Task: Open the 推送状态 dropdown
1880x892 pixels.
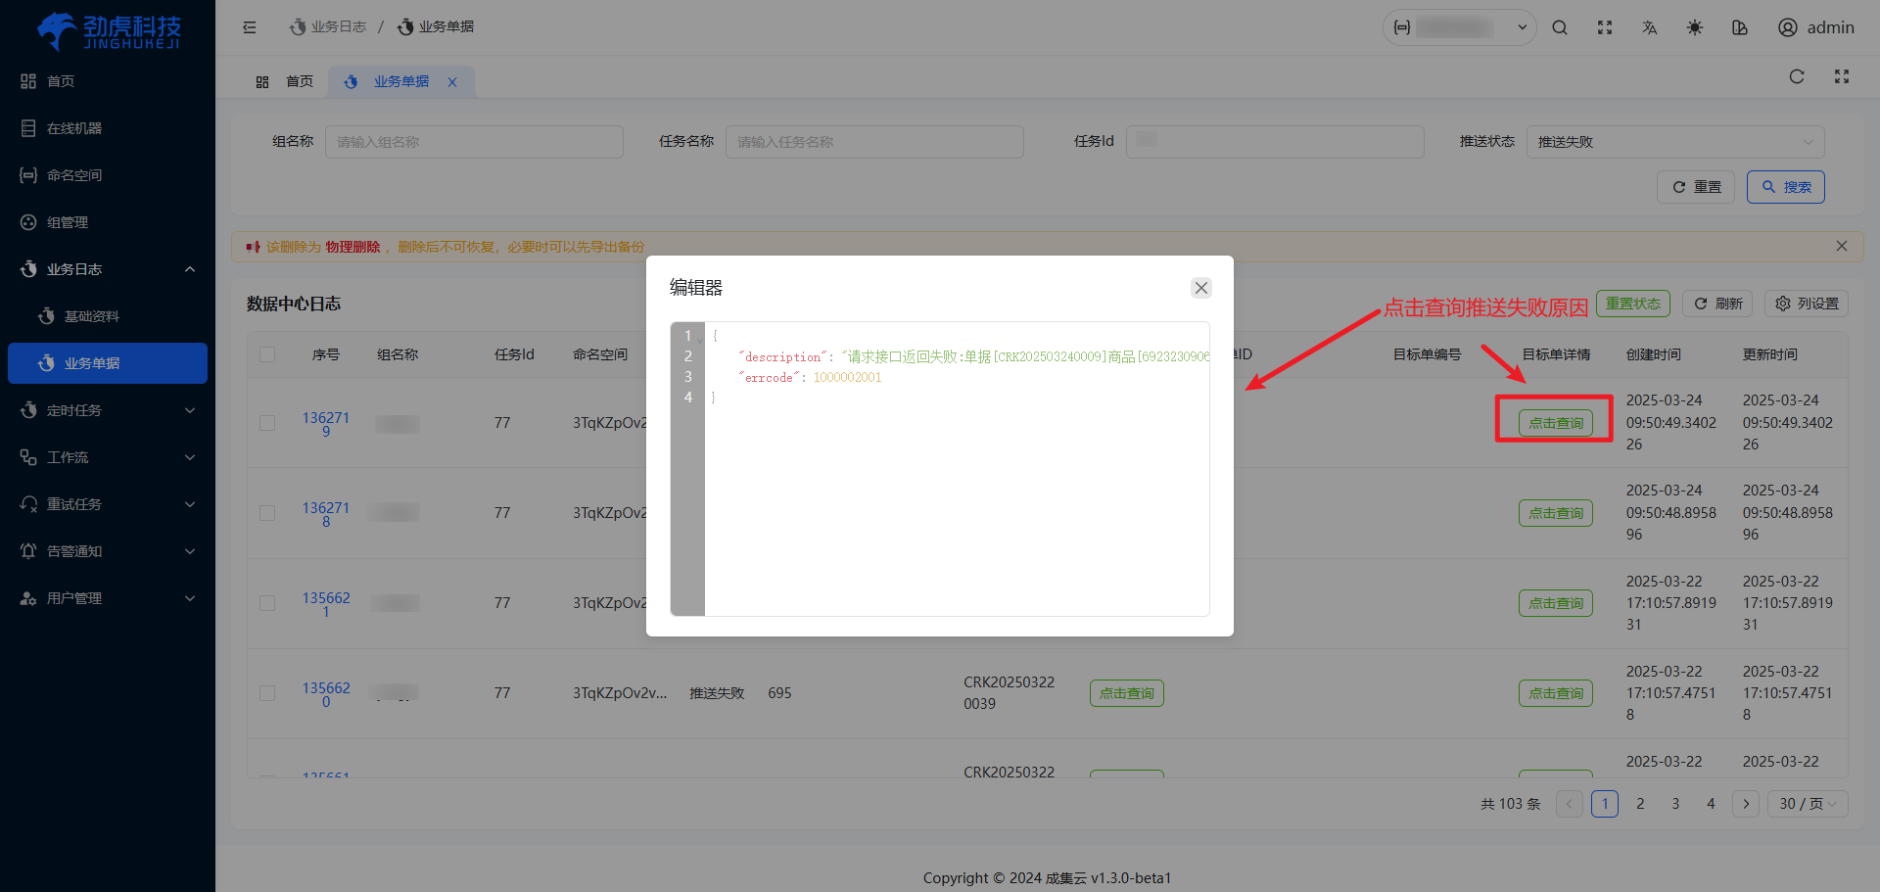Action: [1674, 142]
